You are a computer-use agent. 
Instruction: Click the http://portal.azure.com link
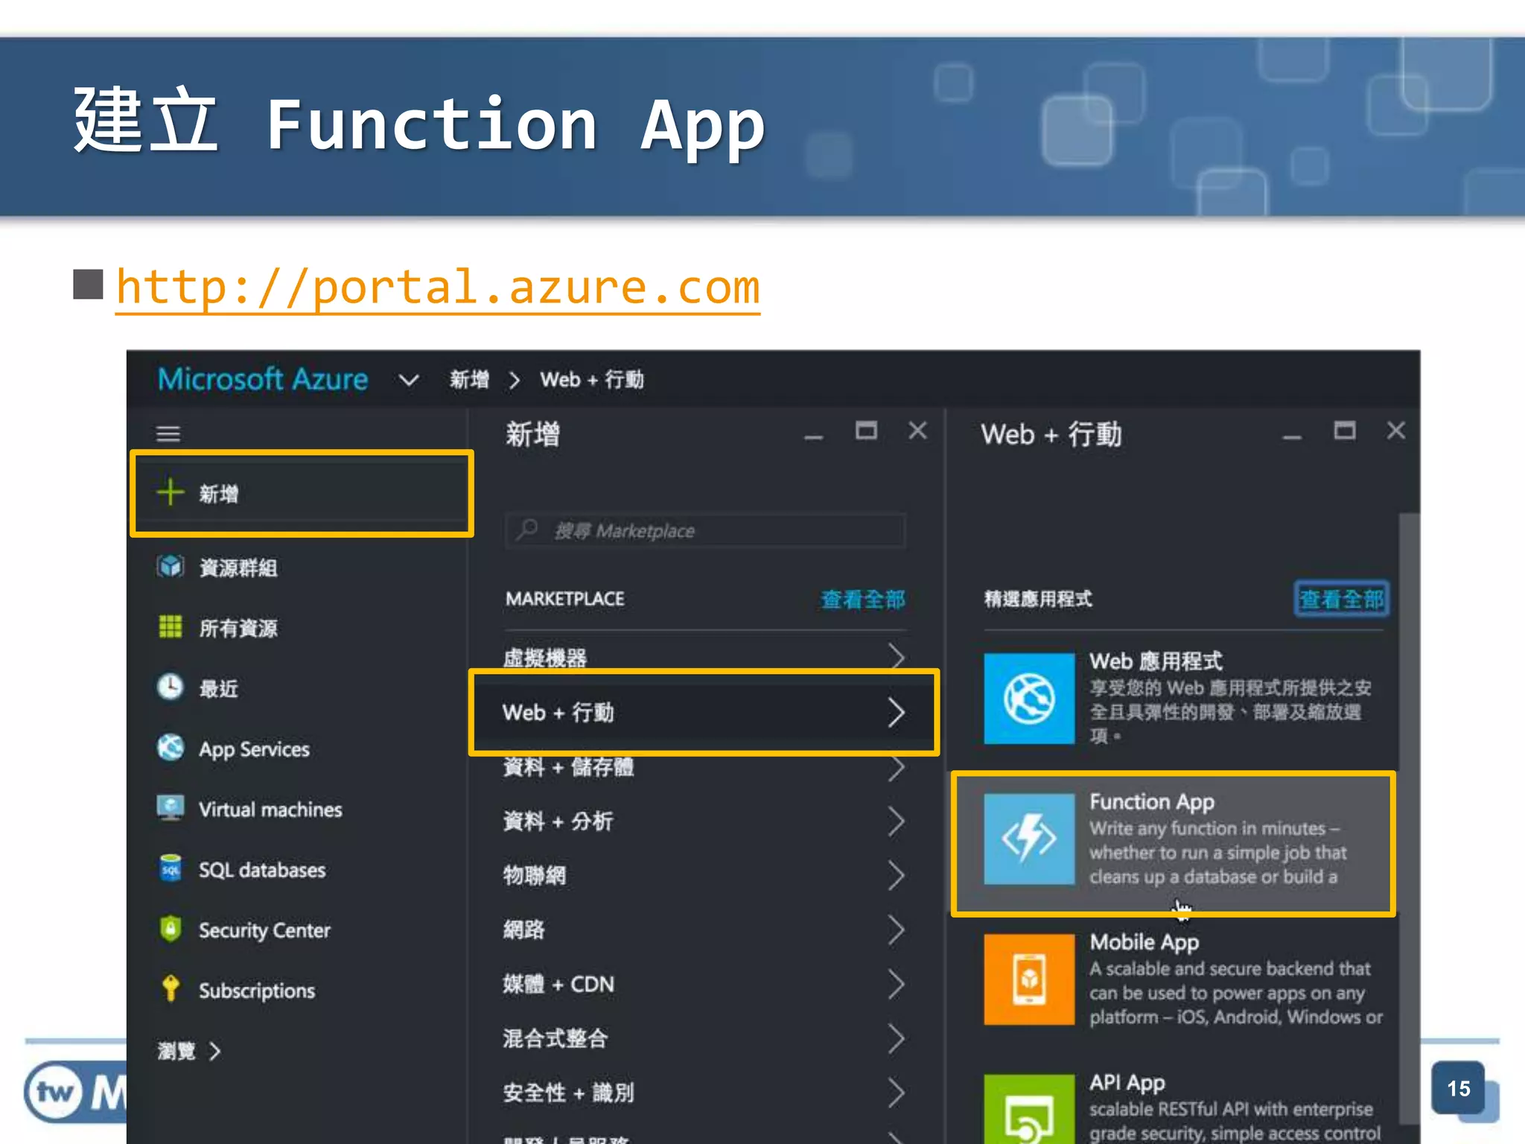(438, 287)
